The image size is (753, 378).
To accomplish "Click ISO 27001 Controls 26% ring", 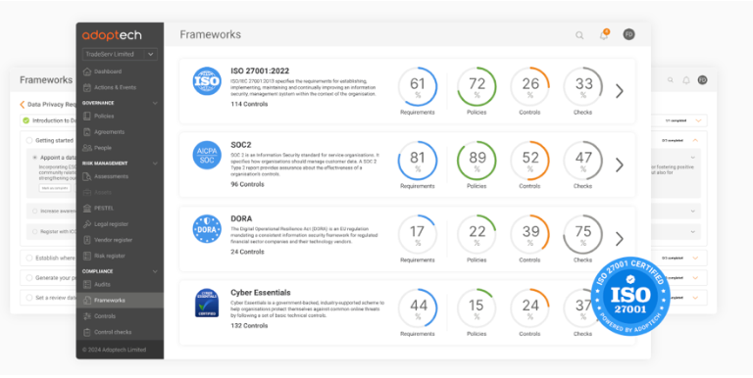I will [x=529, y=87].
